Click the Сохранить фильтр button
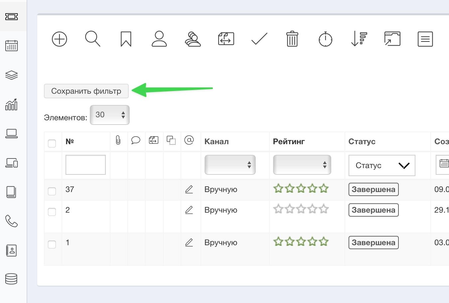This screenshot has width=449, height=303. click(x=86, y=91)
